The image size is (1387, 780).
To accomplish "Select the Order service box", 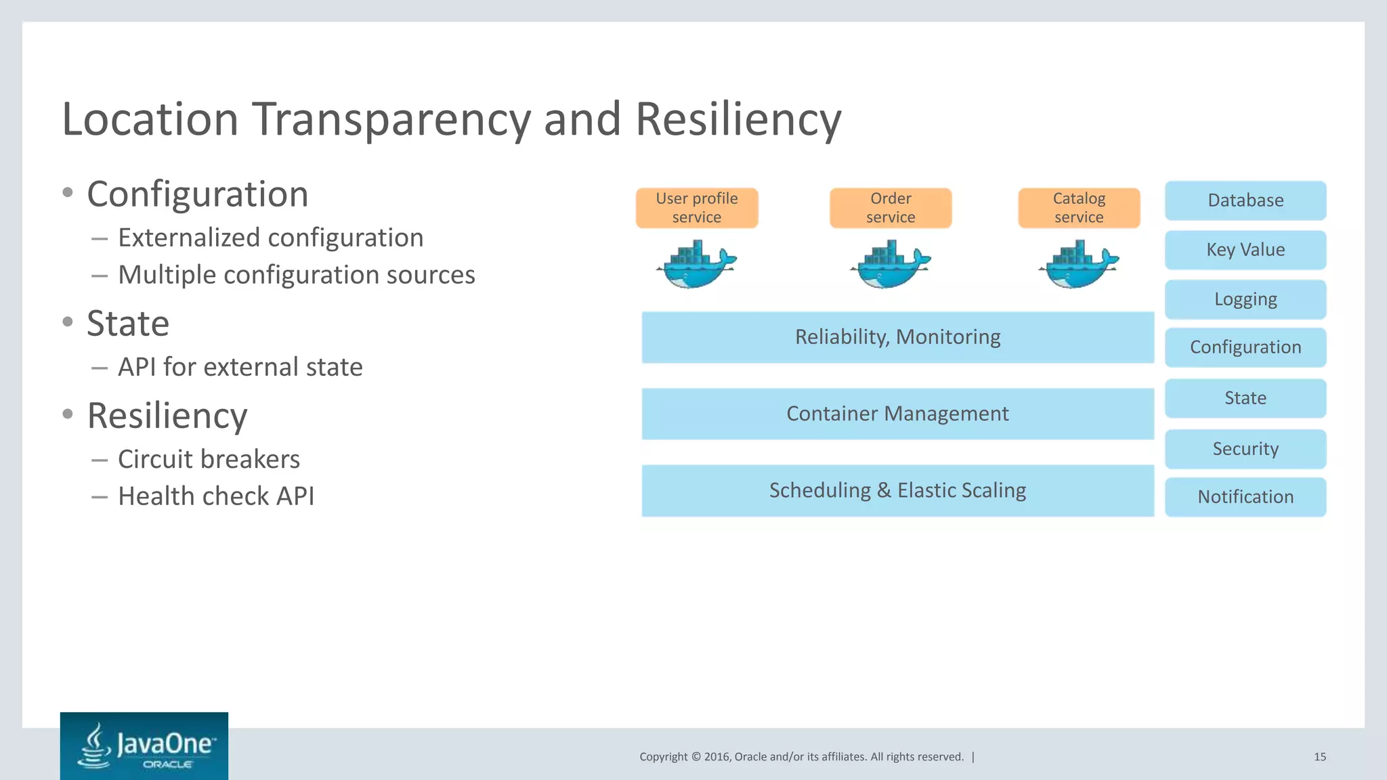I will 890,208.
